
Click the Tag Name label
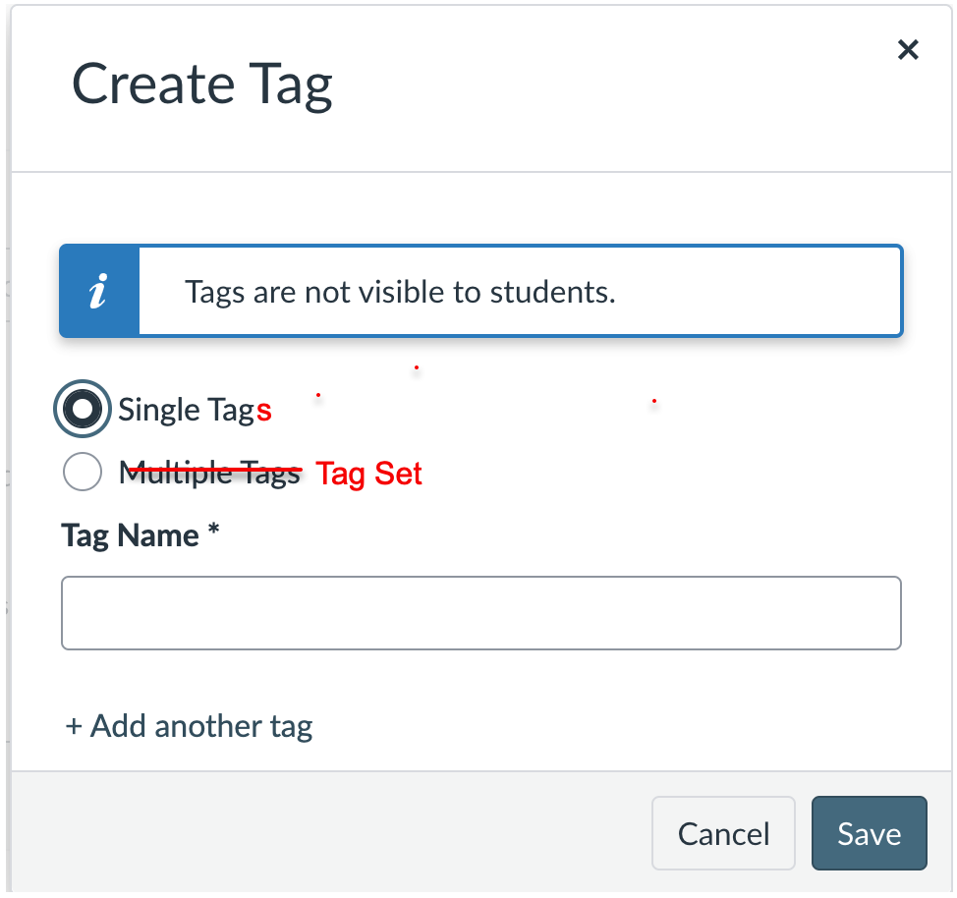[127, 535]
